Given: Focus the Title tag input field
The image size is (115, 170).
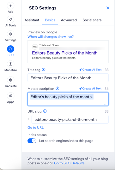Looking at the screenshot, I should click(68, 78).
